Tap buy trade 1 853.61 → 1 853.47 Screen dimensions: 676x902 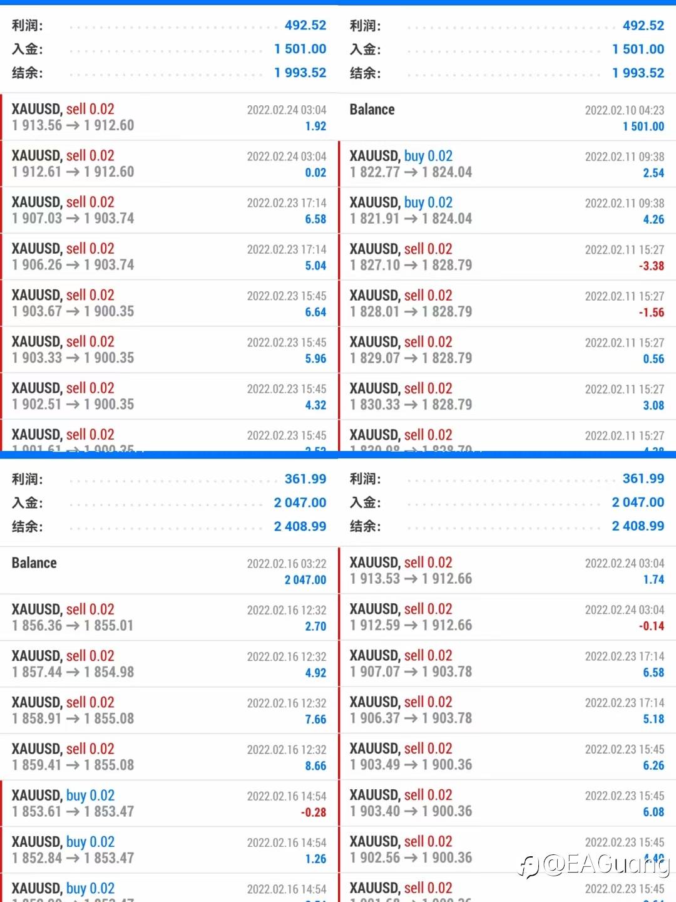click(169, 803)
